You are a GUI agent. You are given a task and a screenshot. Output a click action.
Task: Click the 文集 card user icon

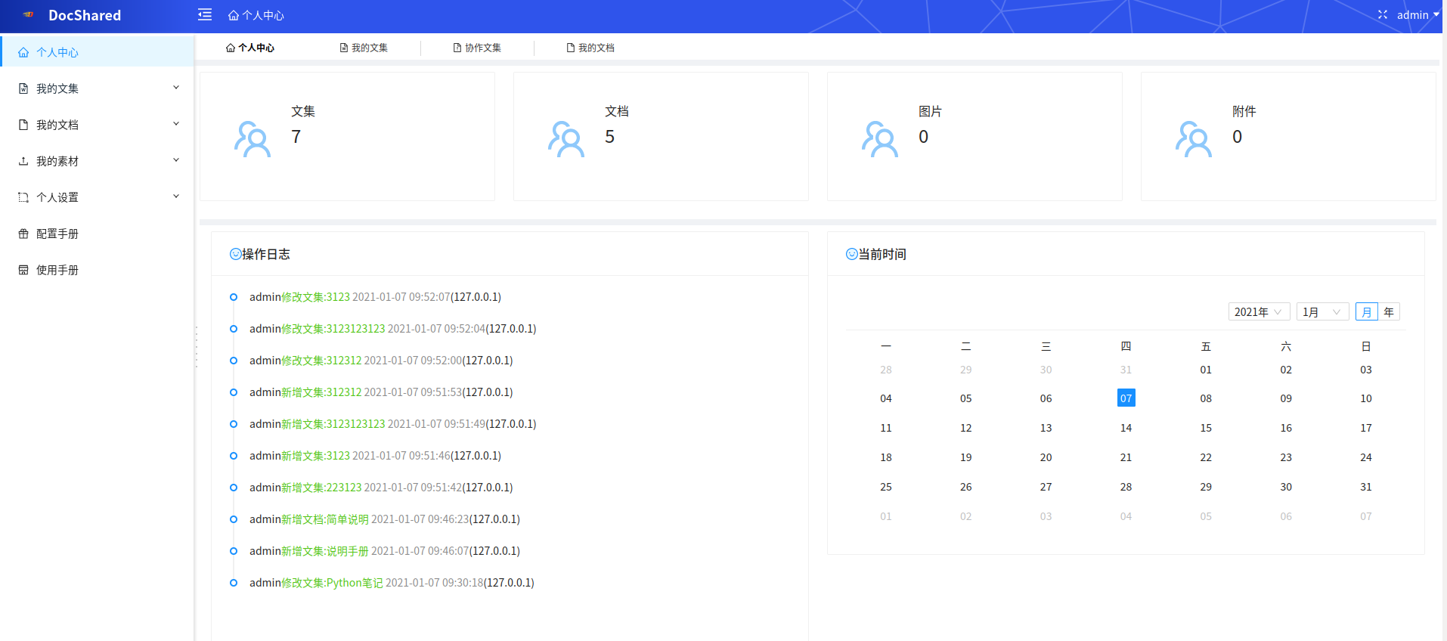coord(253,139)
